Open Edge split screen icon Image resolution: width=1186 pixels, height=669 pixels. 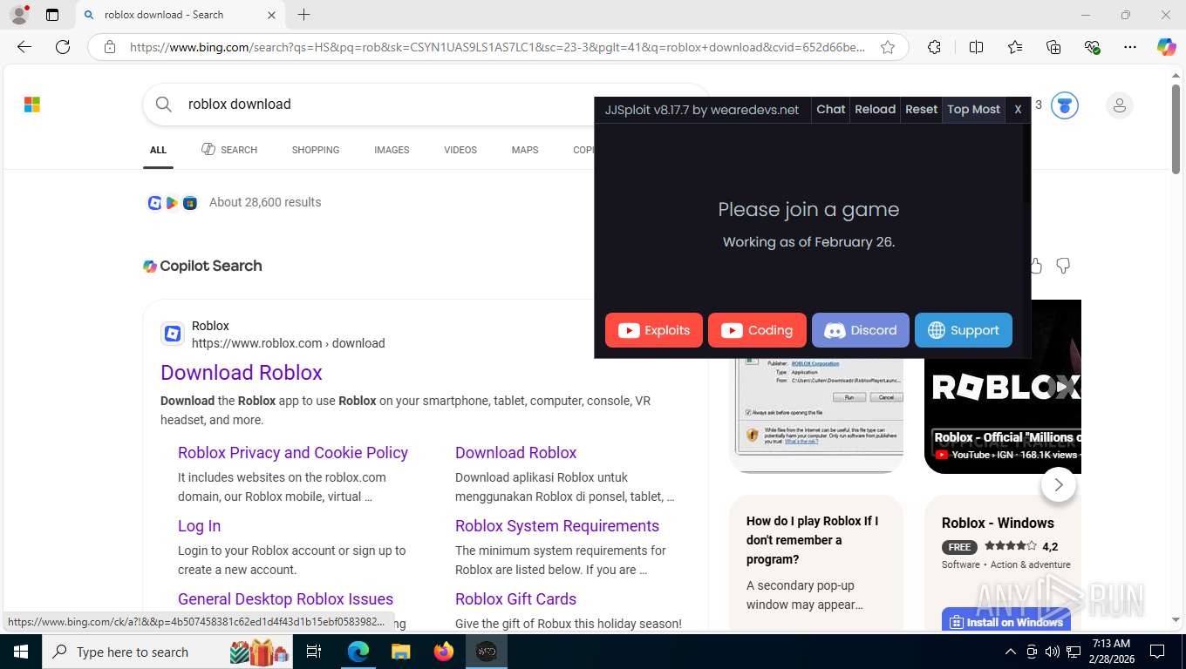(x=976, y=47)
